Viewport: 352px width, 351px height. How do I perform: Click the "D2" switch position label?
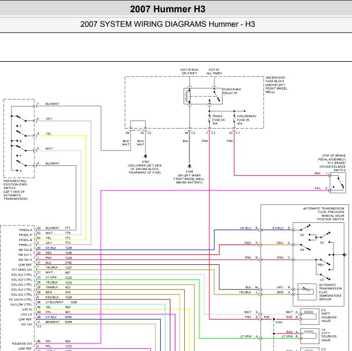322,243
